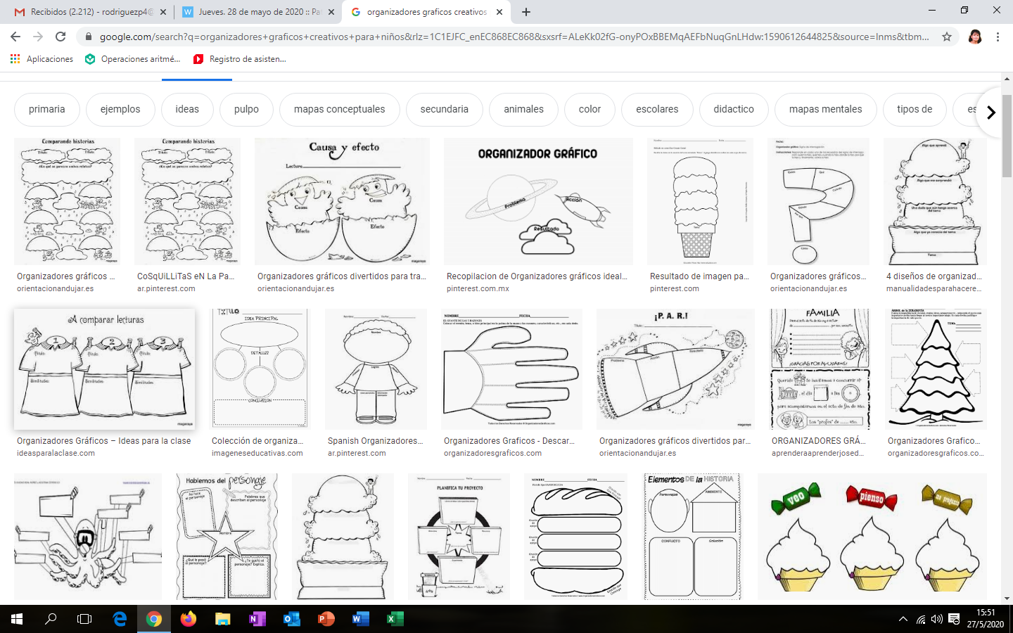Filter results by the primaria chip
Viewport: 1013px width, 633px height.
[46, 109]
